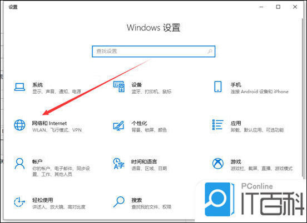Viewport: 307px width, 223px height.
Task: Open the 网络和 Internet text link
Action: click(x=49, y=123)
